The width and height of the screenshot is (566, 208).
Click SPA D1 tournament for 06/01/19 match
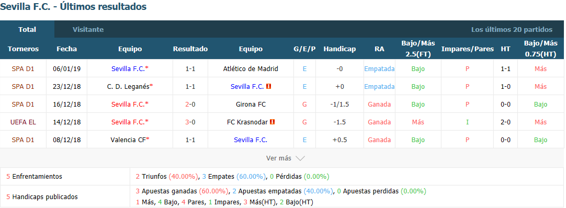click(x=23, y=68)
